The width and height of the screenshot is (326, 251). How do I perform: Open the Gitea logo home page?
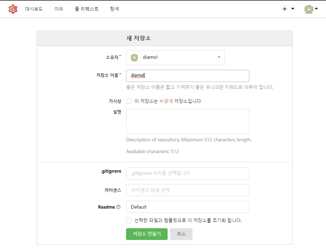point(13,9)
